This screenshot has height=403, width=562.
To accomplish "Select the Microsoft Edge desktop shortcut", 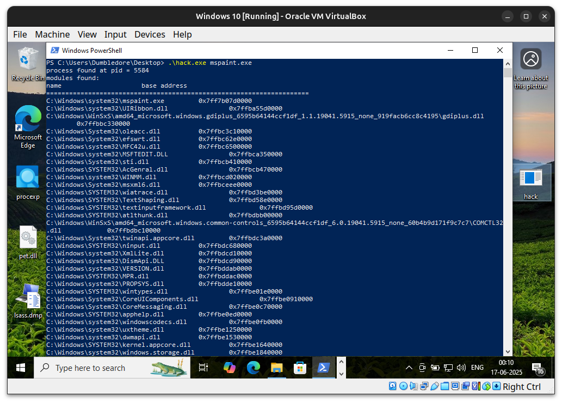I will coord(28,126).
